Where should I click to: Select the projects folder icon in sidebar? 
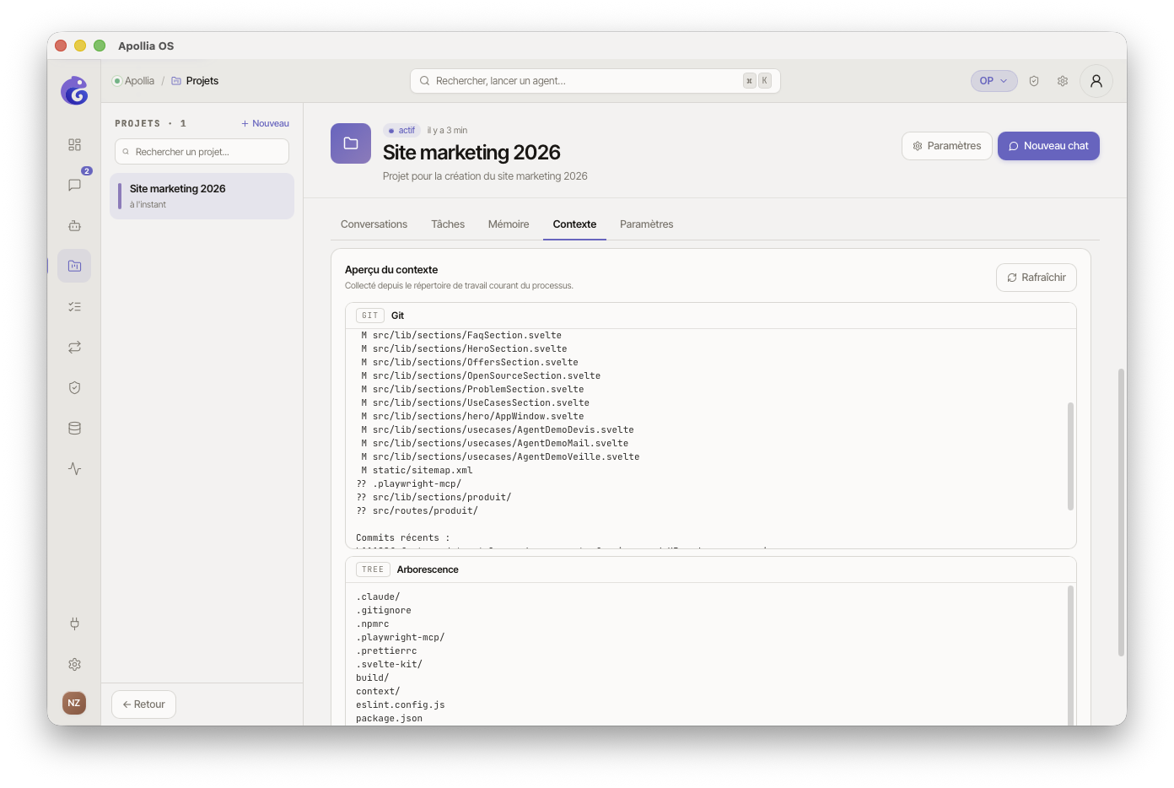[74, 266]
